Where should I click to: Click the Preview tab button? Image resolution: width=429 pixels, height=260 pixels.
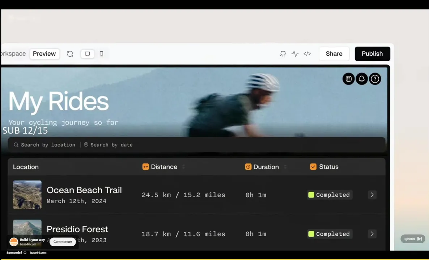pyautogui.click(x=44, y=54)
